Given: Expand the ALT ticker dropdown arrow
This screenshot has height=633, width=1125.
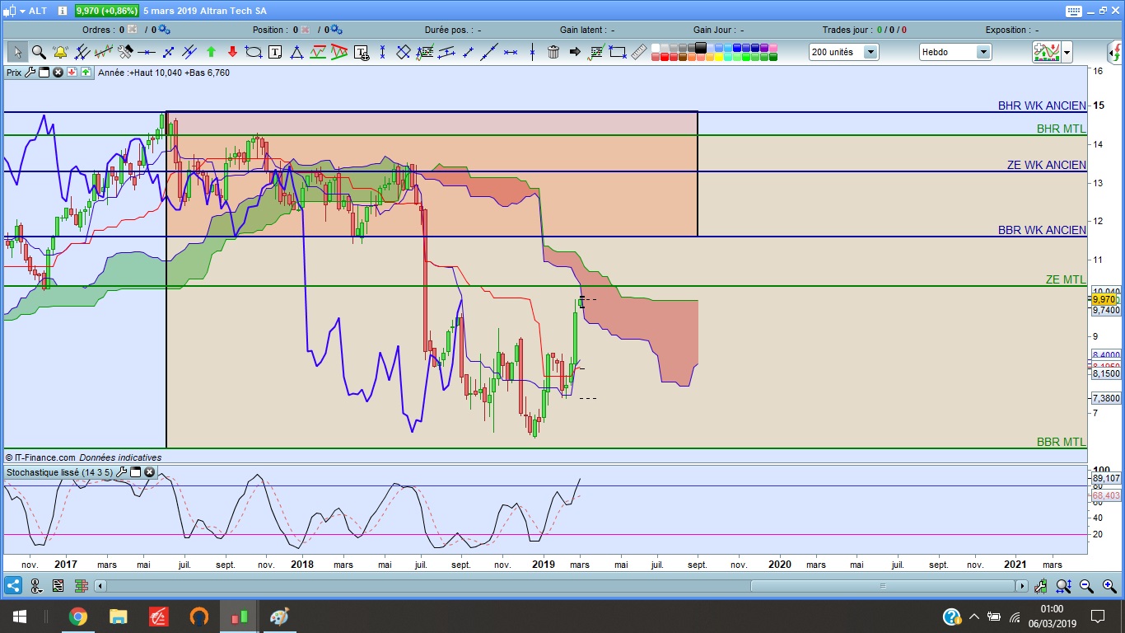Looking at the screenshot, I should tap(21, 11).
